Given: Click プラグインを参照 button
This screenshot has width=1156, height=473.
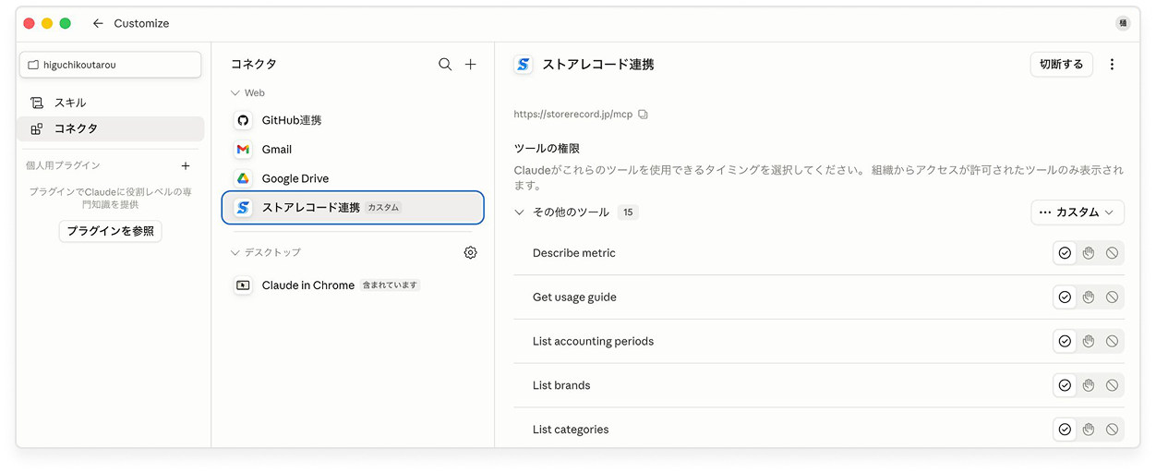Looking at the screenshot, I should [110, 231].
